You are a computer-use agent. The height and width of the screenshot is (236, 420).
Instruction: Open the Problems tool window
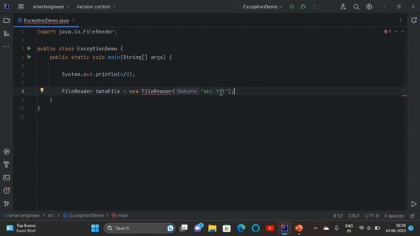point(7,191)
